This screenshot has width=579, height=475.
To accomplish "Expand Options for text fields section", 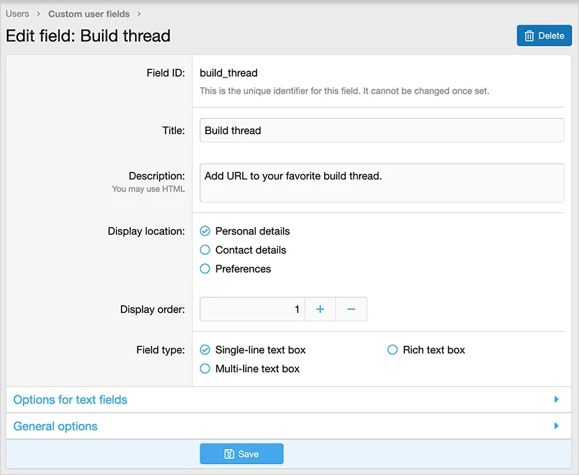I will [71, 400].
